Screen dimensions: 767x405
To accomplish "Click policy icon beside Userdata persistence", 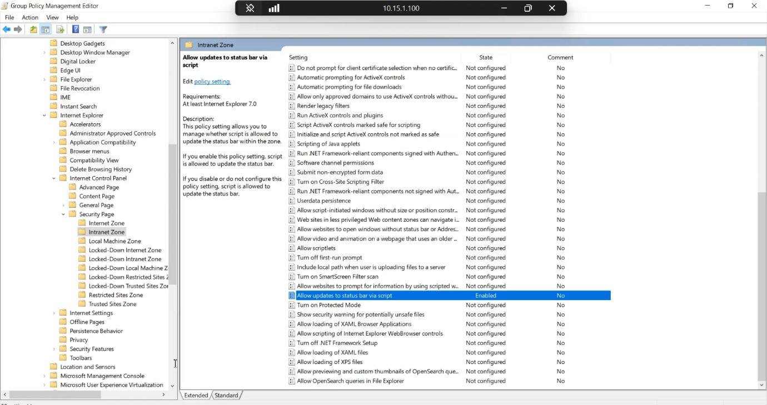I will coord(292,201).
